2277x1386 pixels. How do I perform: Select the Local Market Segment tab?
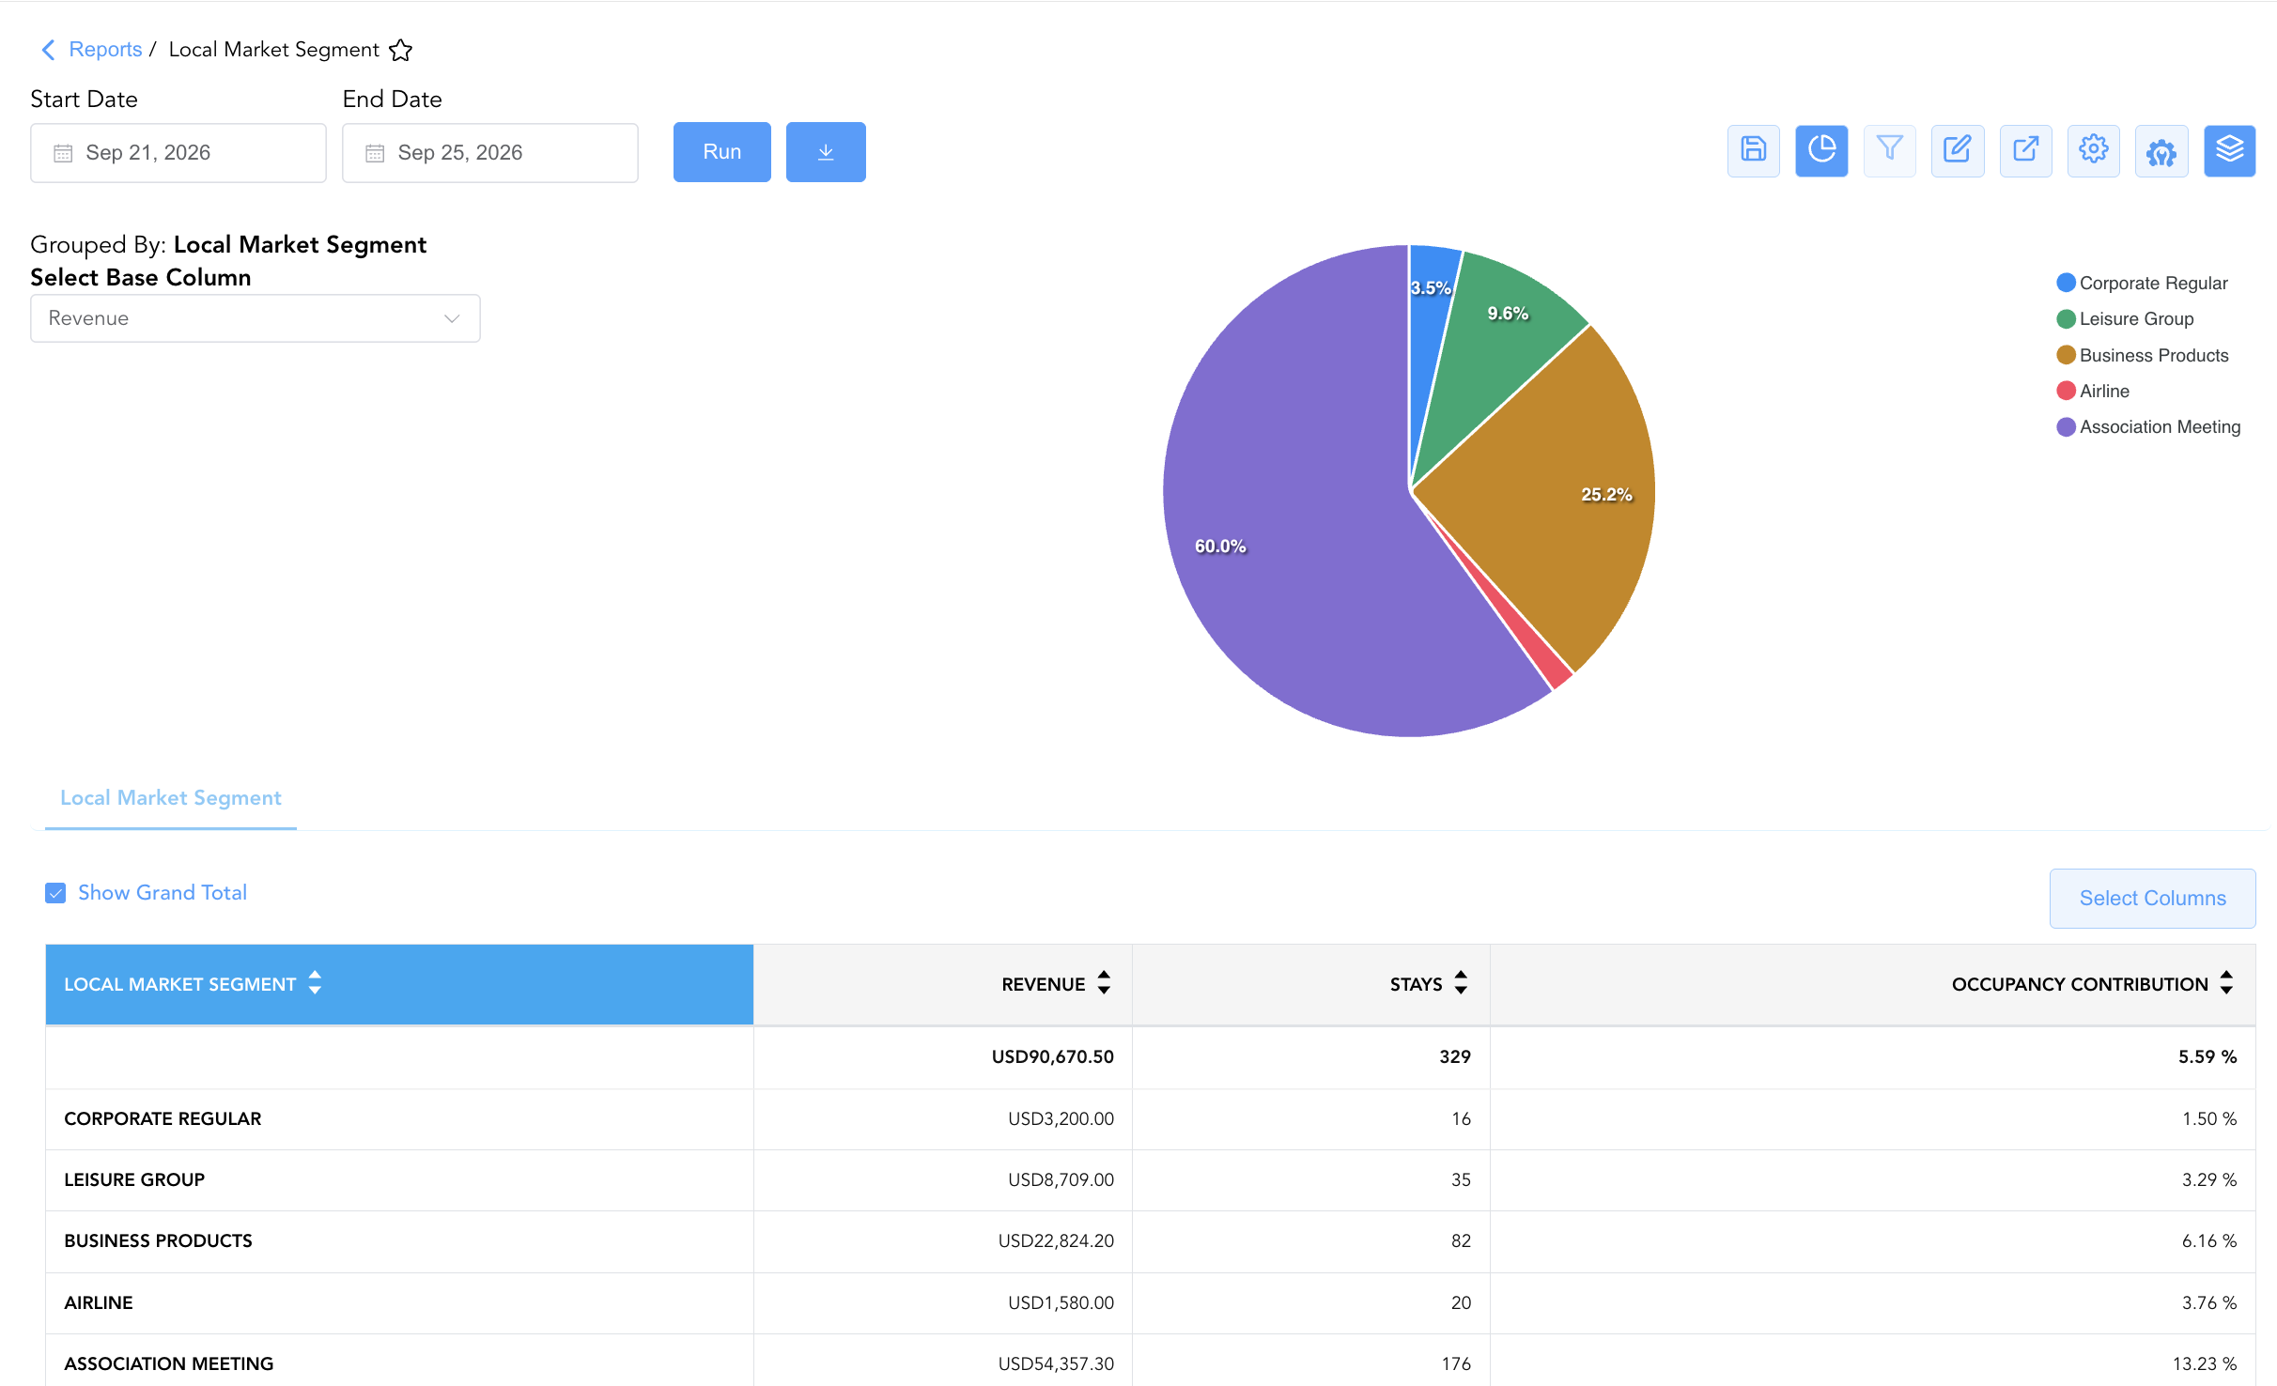(171, 798)
